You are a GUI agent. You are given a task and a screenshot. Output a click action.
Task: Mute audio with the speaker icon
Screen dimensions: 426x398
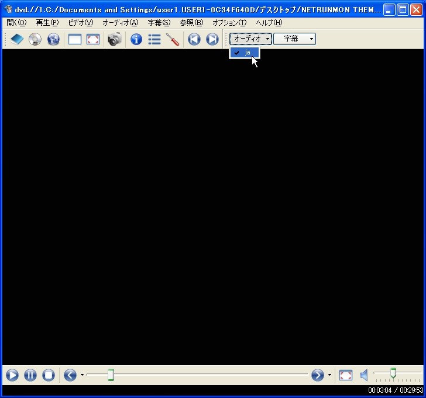tap(364, 375)
